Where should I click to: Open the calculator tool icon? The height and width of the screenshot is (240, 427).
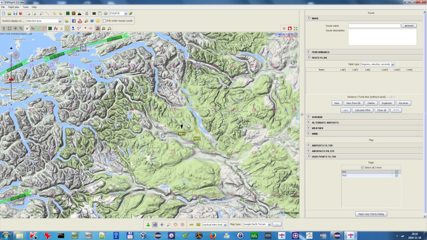point(87,13)
